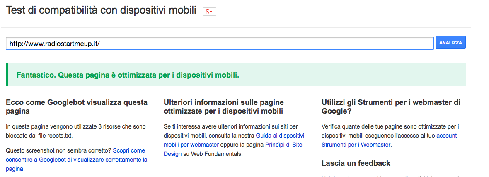Click the 'Se ti interessa avere ulteriori' paragraph

234,140
